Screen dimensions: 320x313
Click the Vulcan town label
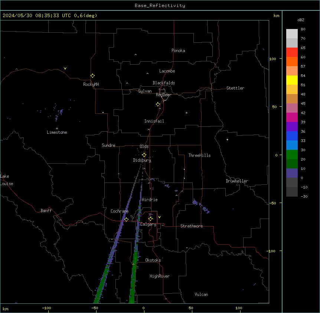(202, 294)
